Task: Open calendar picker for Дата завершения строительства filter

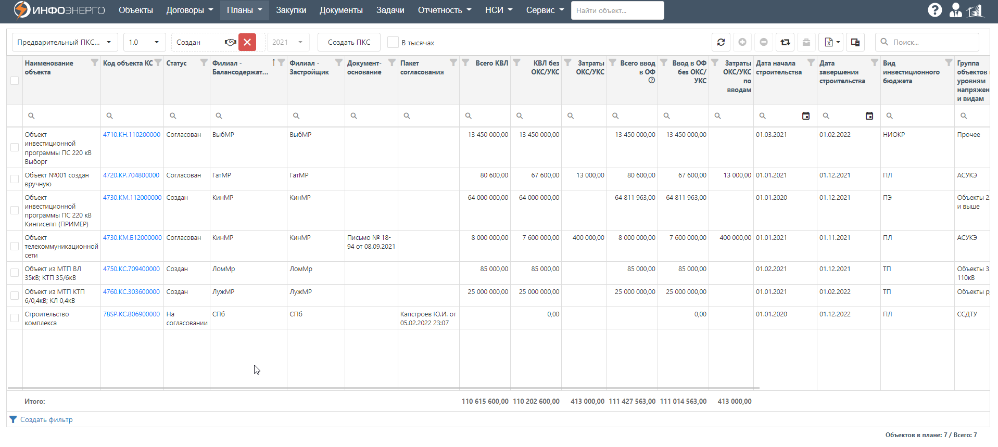Action: (869, 116)
